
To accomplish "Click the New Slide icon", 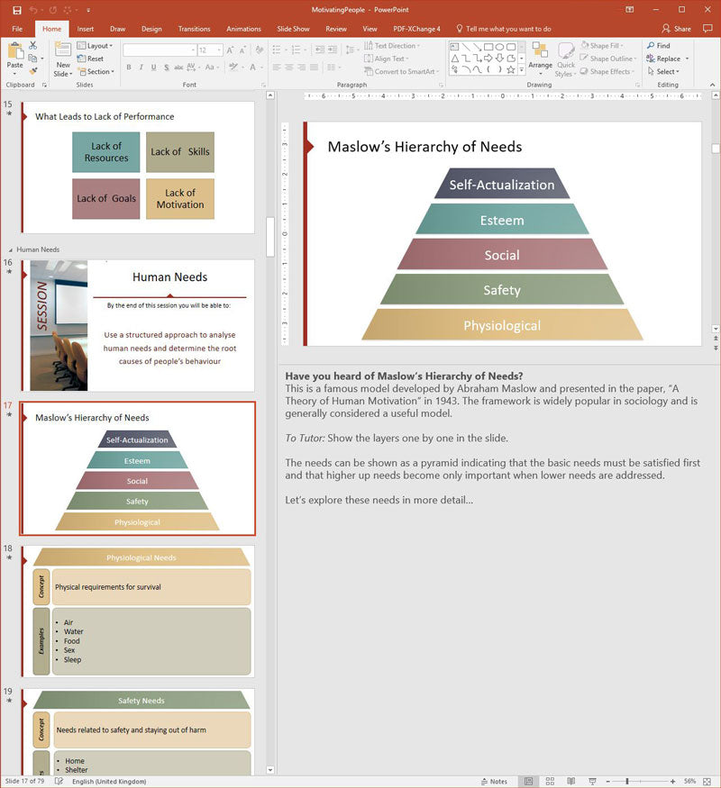I will 63,50.
